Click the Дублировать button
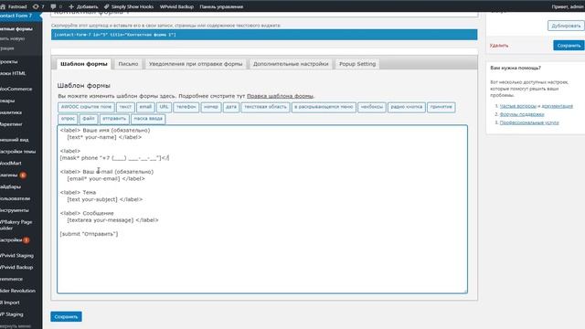The height and width of the screenshot is (329, 585). coord(566,26)
